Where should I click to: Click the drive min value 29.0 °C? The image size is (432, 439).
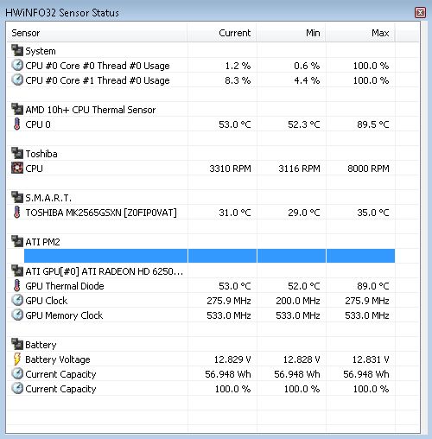(x=304, y=213)
